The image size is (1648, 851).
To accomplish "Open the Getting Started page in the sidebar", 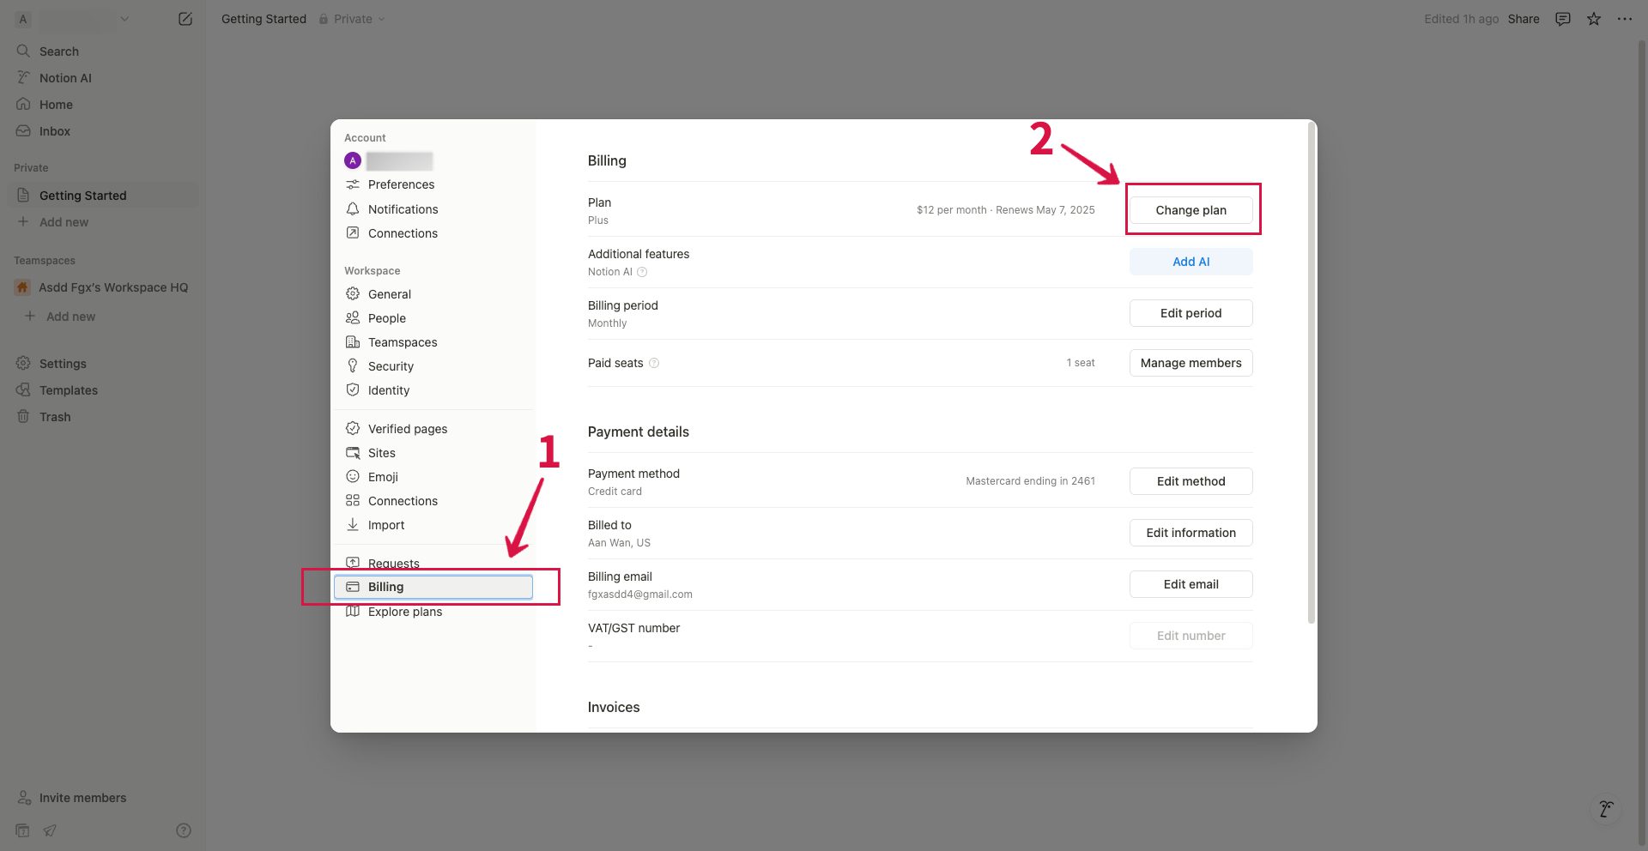I will click(x=103, y=196).
